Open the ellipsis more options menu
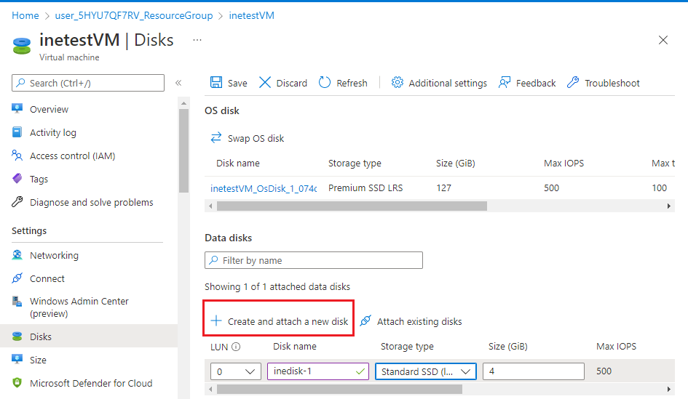Viewport: 688px width, 399px height. click(x=197, y=40)
